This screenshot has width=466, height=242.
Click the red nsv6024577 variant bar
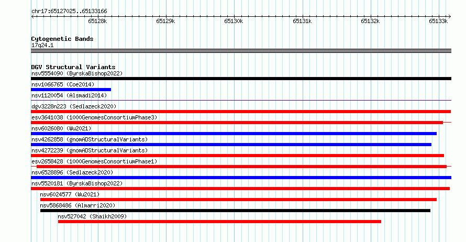(239, 200)
